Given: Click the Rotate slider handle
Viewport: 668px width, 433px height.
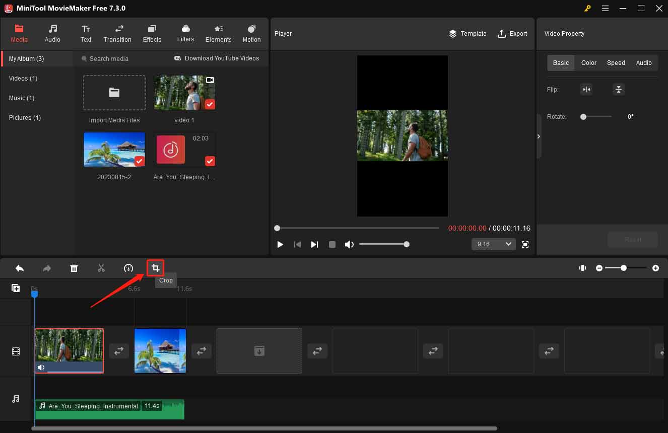Looking at the screenshot, I should pos(583,117).
